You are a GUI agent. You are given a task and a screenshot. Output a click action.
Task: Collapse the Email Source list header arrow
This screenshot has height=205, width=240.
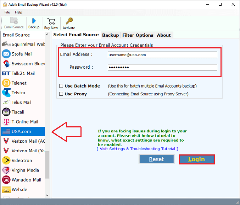tap(47, 35)
